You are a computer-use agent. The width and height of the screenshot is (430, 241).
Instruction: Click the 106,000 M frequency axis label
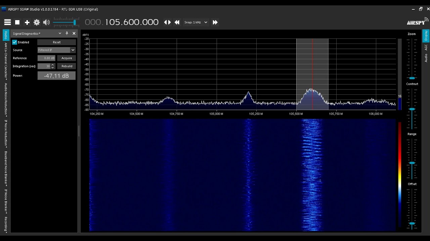tap(376, 114)
